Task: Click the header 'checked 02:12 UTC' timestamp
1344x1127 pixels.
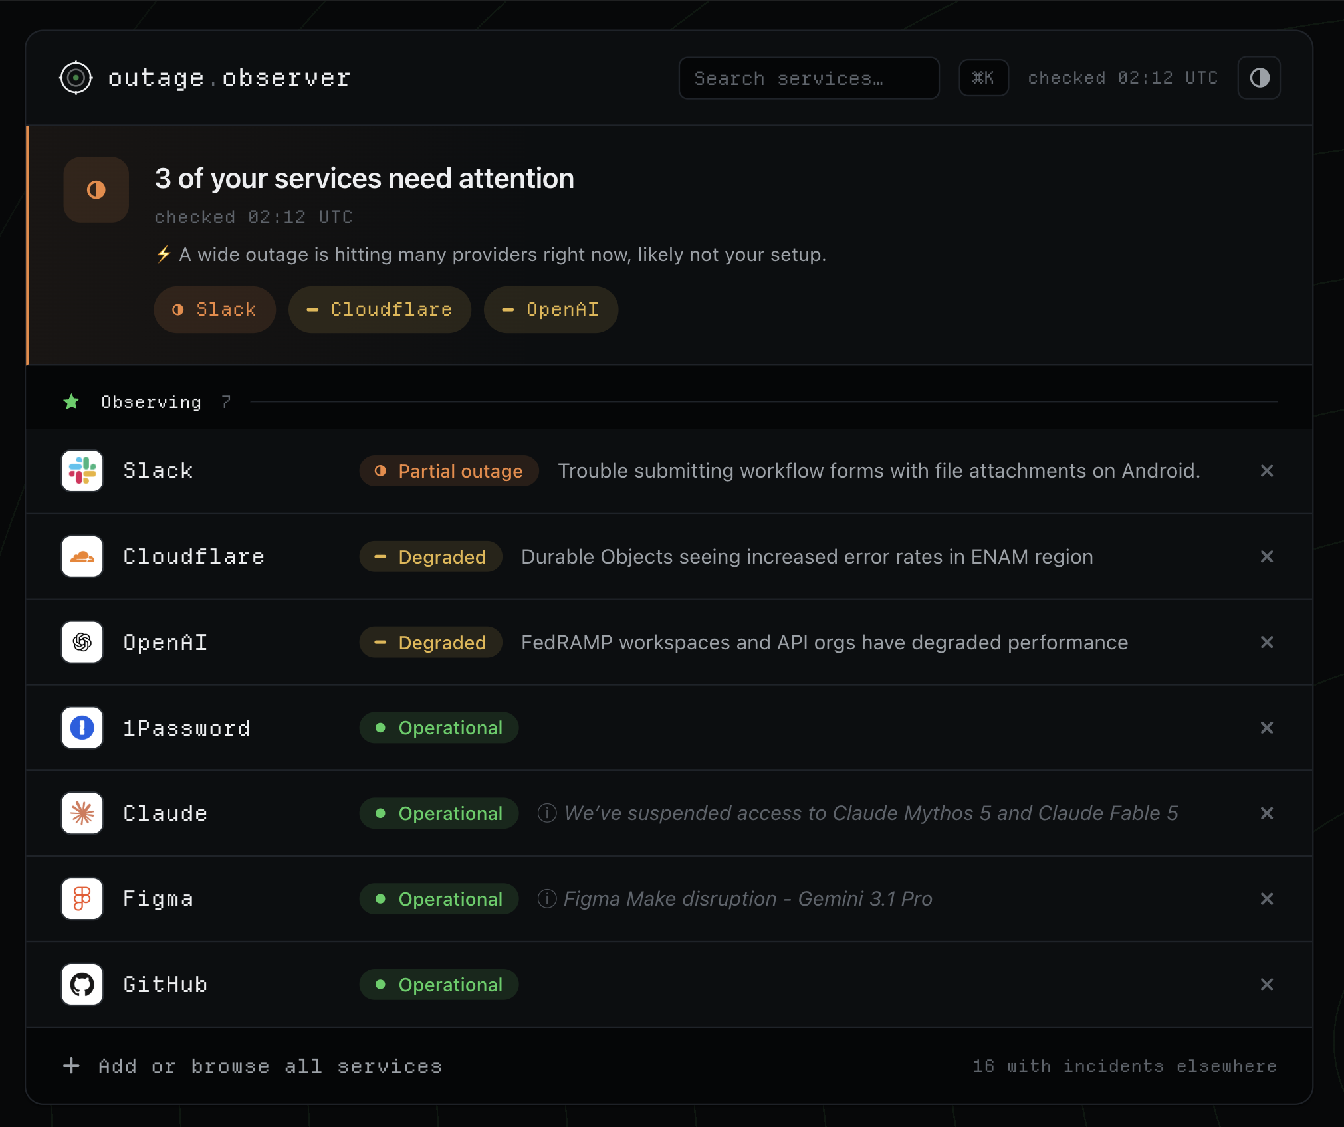Action: [x=1123, y=78]
